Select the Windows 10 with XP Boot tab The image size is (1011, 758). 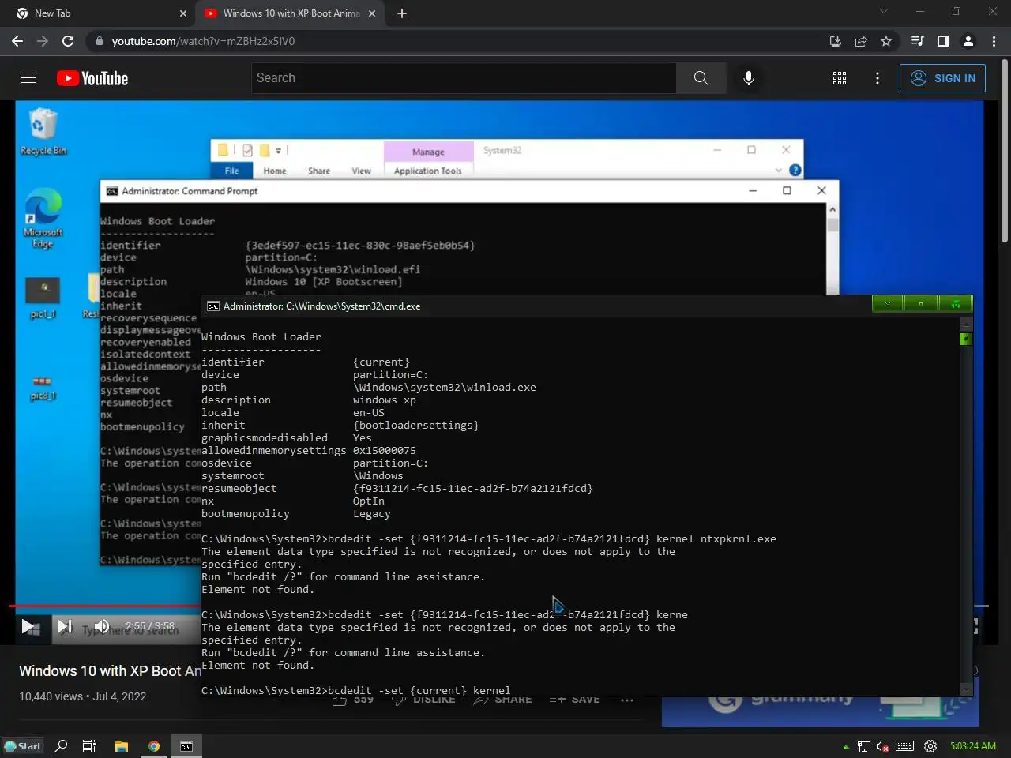(290, 13)
